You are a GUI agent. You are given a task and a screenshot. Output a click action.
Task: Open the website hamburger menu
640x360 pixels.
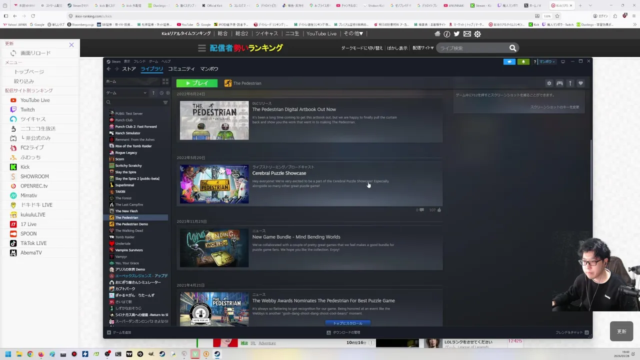202,48
